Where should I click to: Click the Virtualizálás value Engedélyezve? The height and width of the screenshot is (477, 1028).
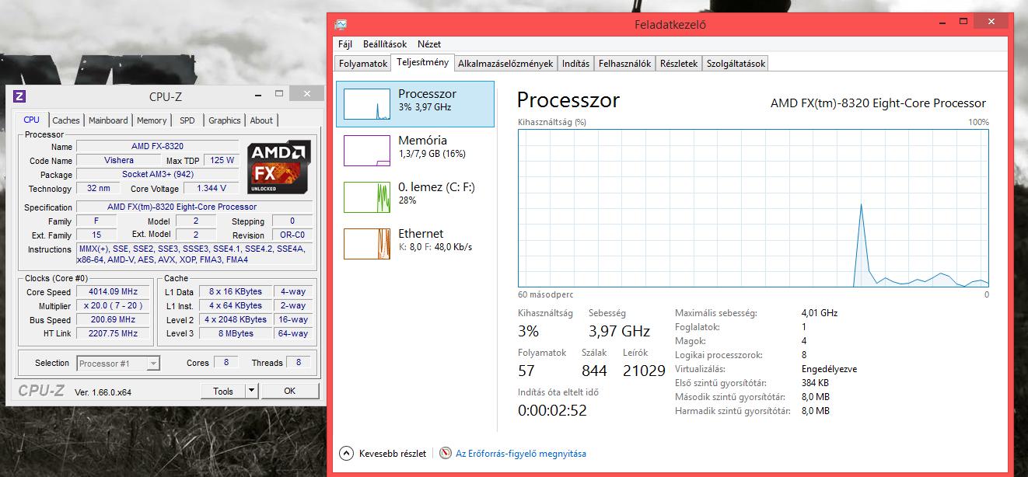(829, 369)
